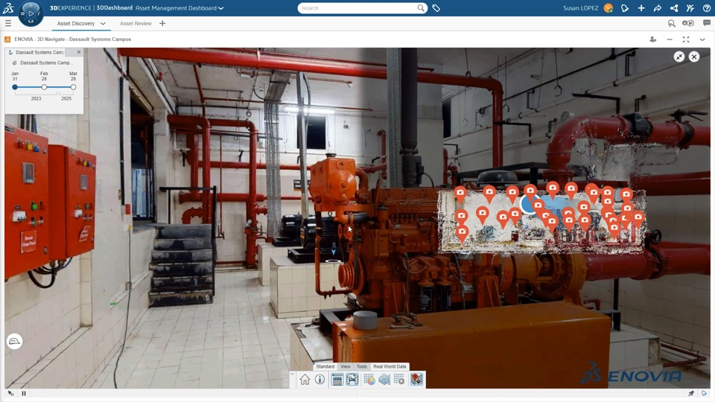Viewport: 715px width, 402px height.
Task: Click the plus Add icon in the top bar
Action: (x=641, y=8)
